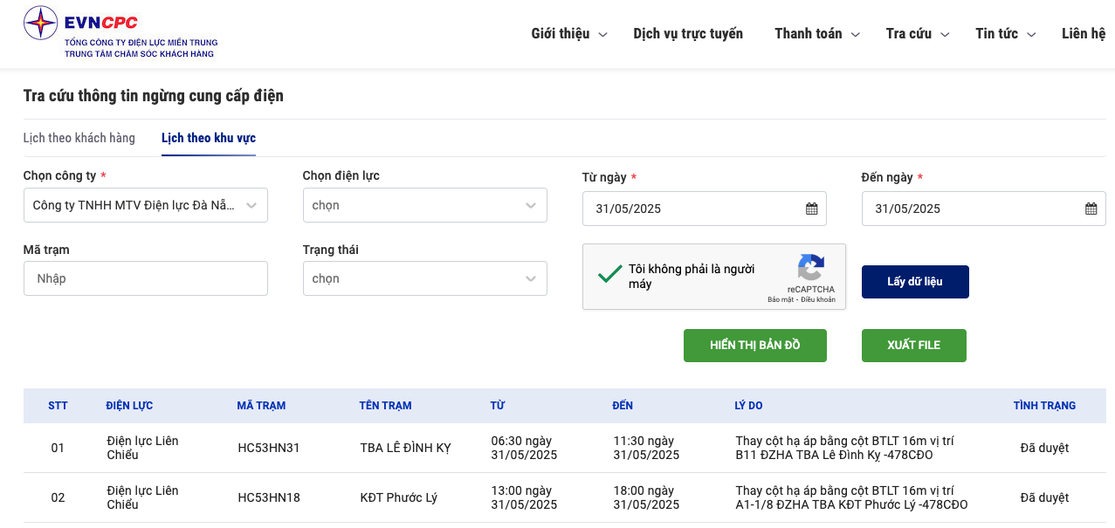Click the reCAPTCHA logo icon
Viewport: 1115px width, 528px height.
[810, 268]
